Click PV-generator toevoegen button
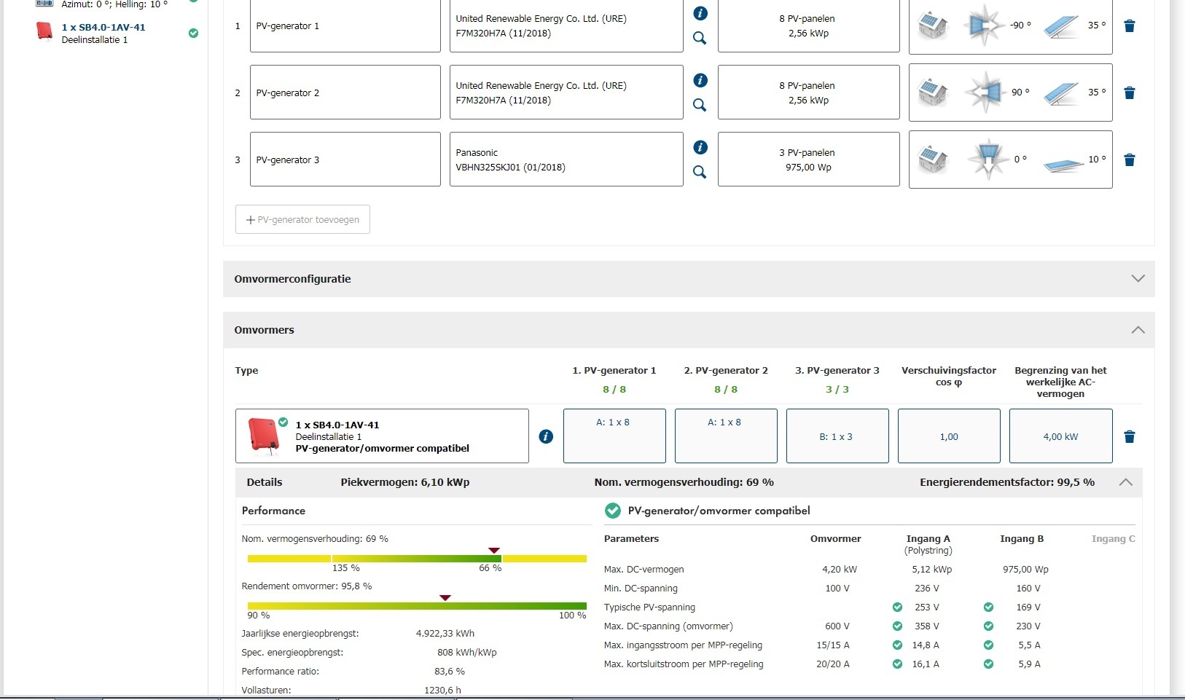The width and height of the screenshot is (1185, 700). [302, 219]
